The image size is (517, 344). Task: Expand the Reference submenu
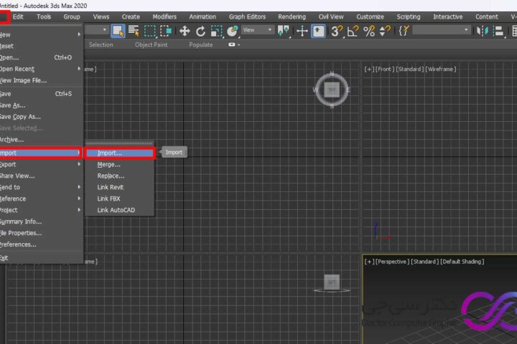coord(40,199)
